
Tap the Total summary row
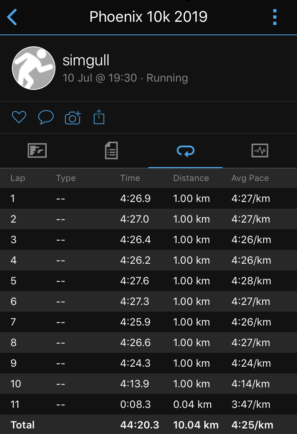(x=148, y=424)
